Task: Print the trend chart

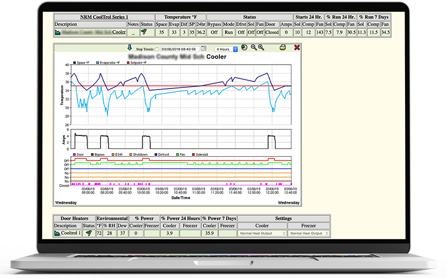Action: click(x=283, y=48)
